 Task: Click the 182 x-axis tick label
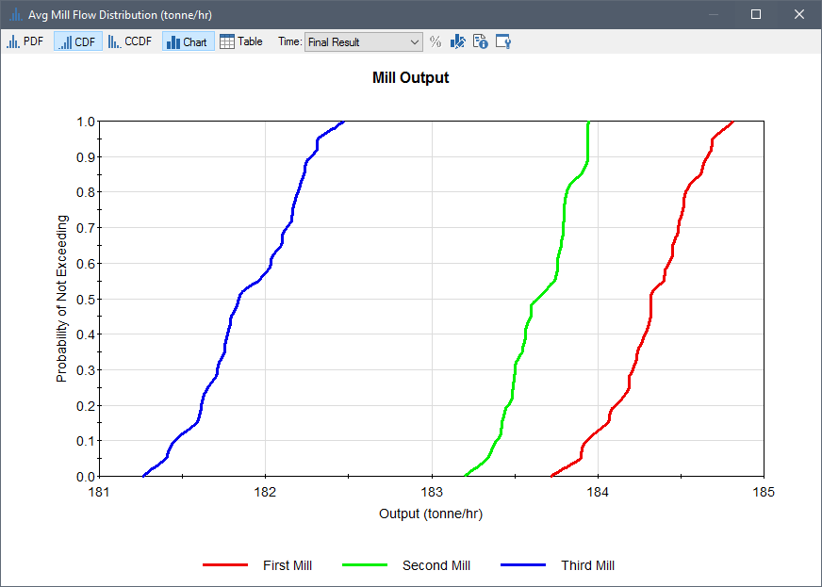pyautogui.click(x=265, y=493)
